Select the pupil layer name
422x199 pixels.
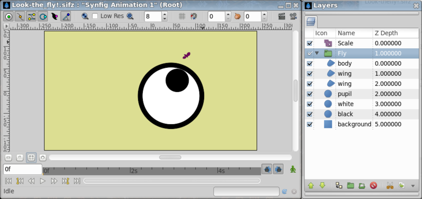point(345,94)
